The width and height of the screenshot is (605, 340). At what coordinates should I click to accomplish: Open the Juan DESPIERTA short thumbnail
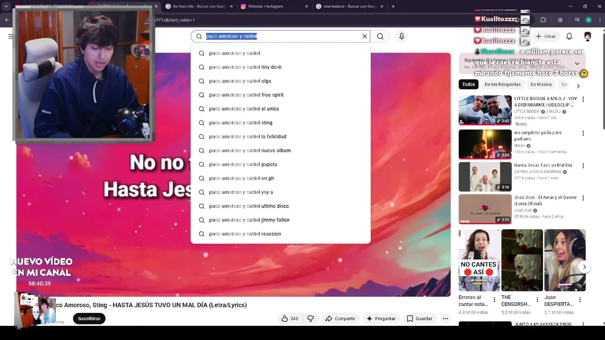click(x=565, y=260)
